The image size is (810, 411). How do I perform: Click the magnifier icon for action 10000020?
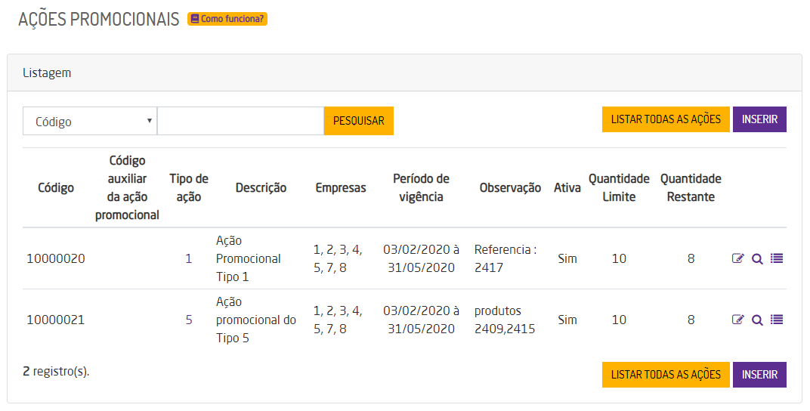(x=757, y=258)
